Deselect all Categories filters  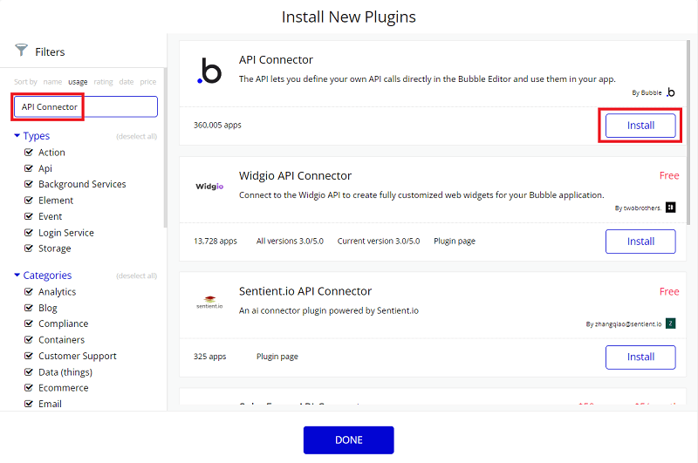[x=137, y=276]
